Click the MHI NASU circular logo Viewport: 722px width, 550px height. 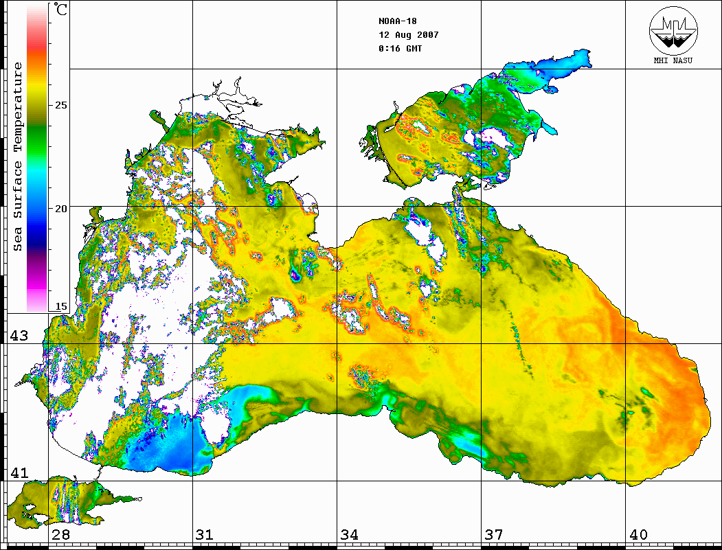673,30
